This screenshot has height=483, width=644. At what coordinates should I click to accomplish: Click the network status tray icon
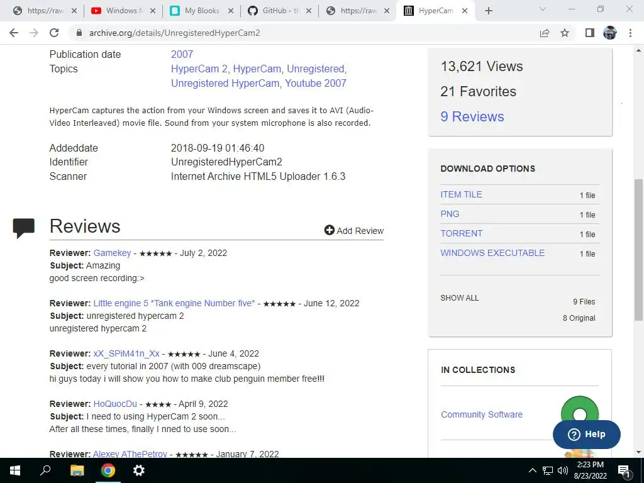pos(548,470)
